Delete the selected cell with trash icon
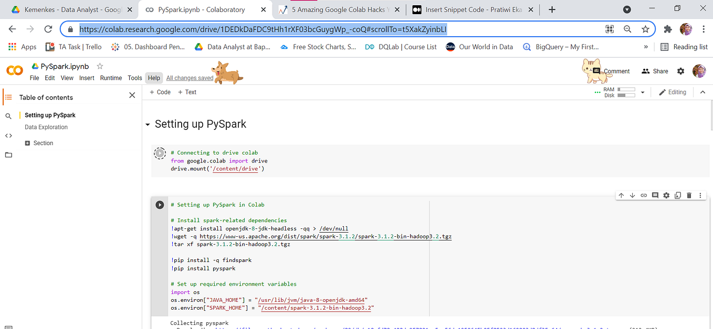The width and height of the screenshot is (713, 329). (x=689, y=195)
